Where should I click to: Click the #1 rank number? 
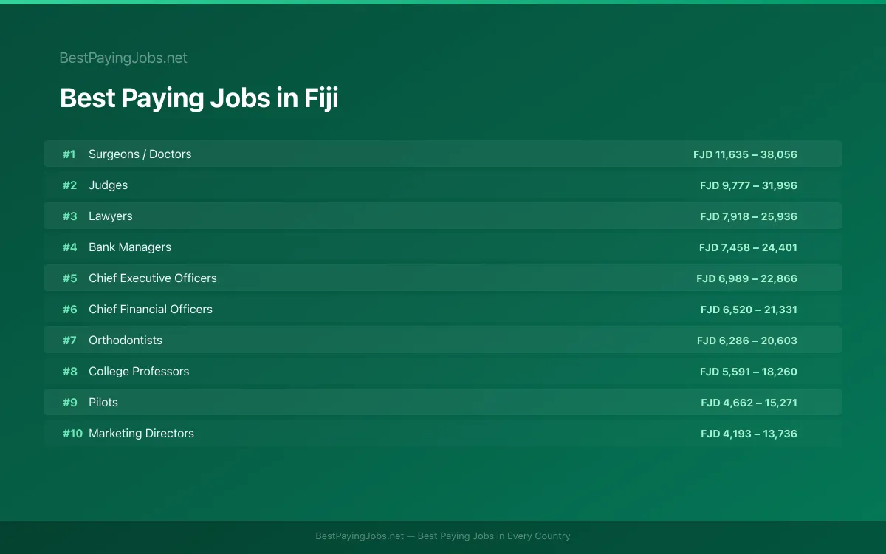click(69, 154)
